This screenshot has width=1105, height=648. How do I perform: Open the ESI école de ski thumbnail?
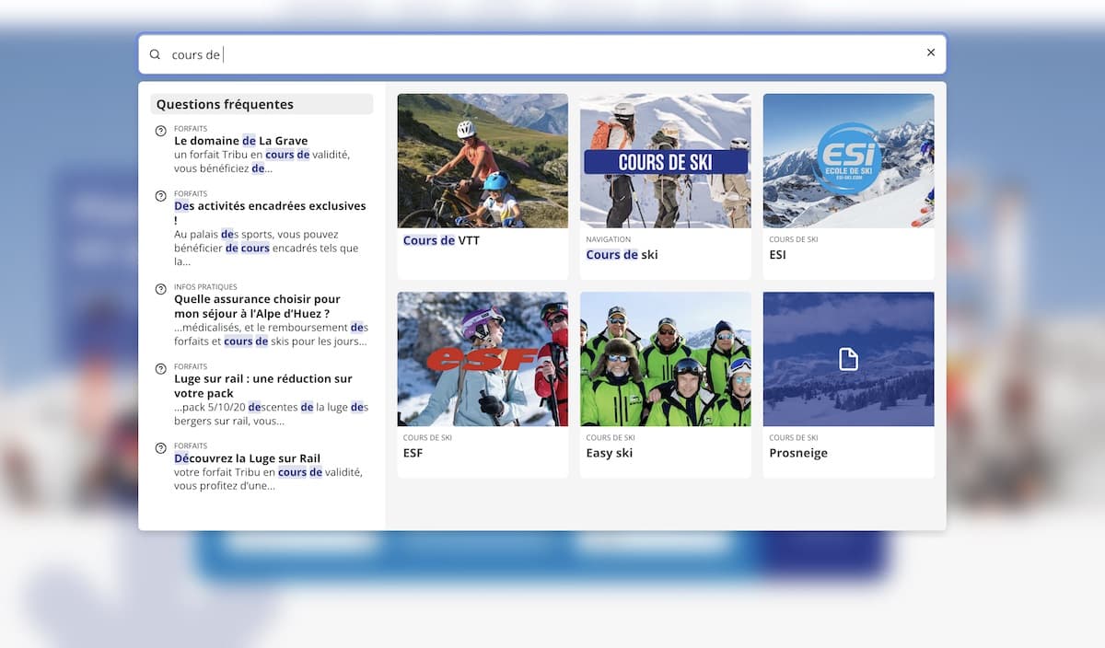(x=849, y=161)
